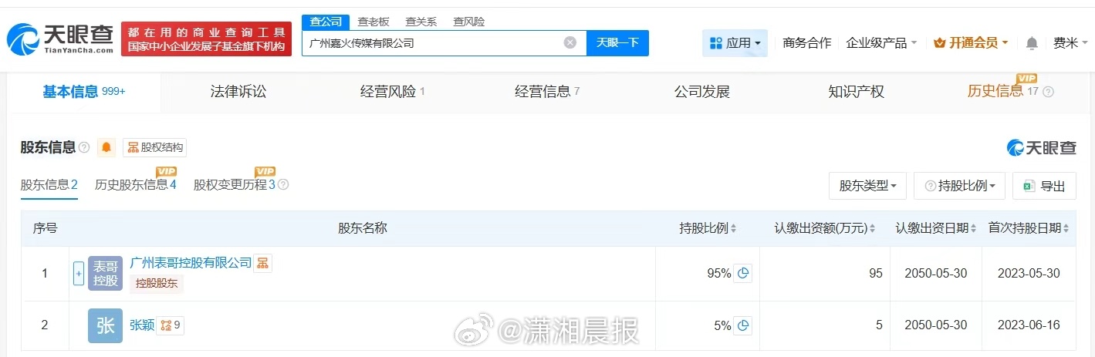Switch to the 知识产权 tab
The height and width of the screenshot is (357, 1095).
(x=856, y=92)
